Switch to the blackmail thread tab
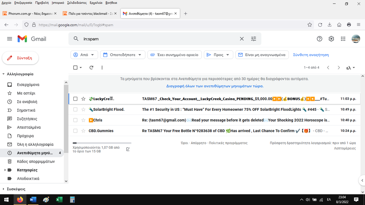Image resolution: width=365 pixels, height=205 pixels. (90, 13)
